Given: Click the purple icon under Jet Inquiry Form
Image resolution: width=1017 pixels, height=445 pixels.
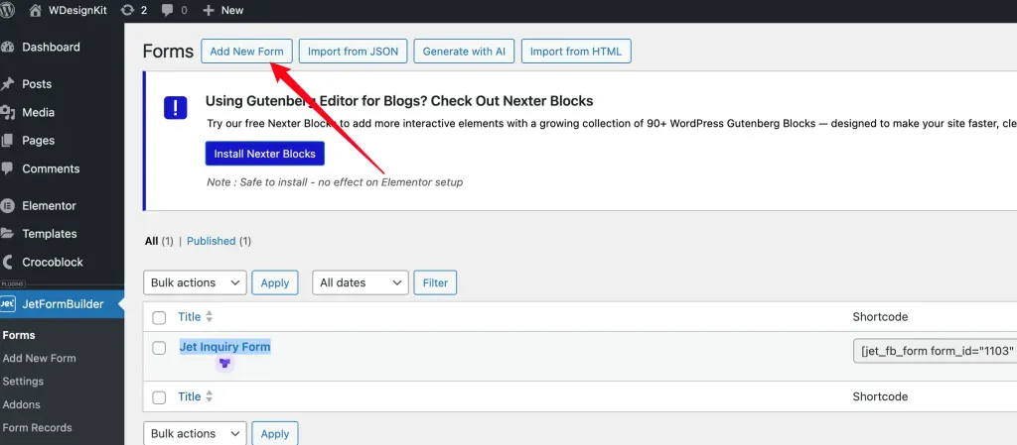Looking at the screenshot, I should tap(224, 364).
